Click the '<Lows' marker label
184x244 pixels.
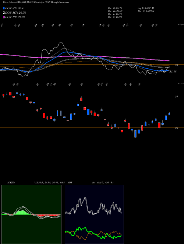181,84
